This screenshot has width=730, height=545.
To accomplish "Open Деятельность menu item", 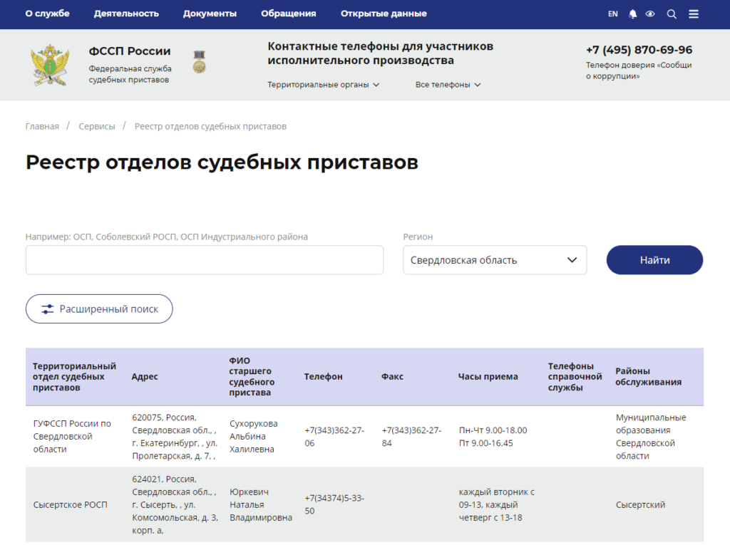I will [126, 14].
